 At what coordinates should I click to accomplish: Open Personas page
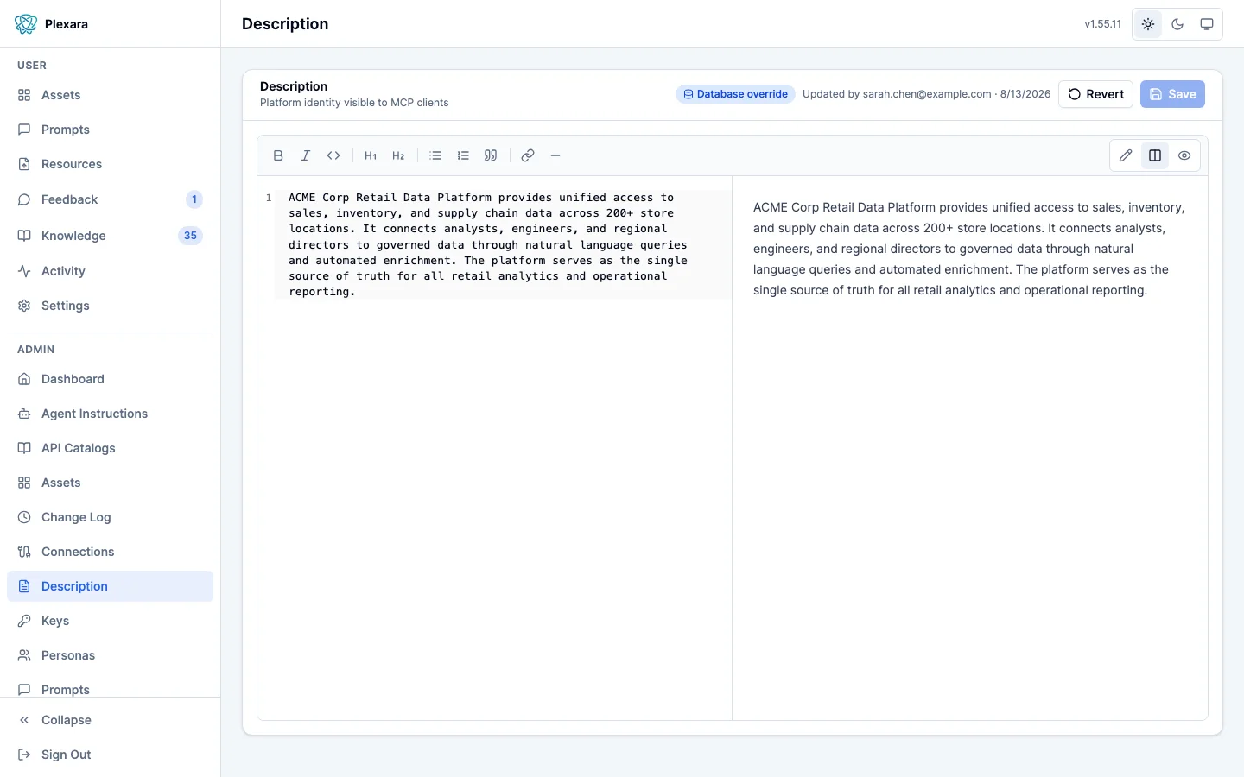pos(111,655)
